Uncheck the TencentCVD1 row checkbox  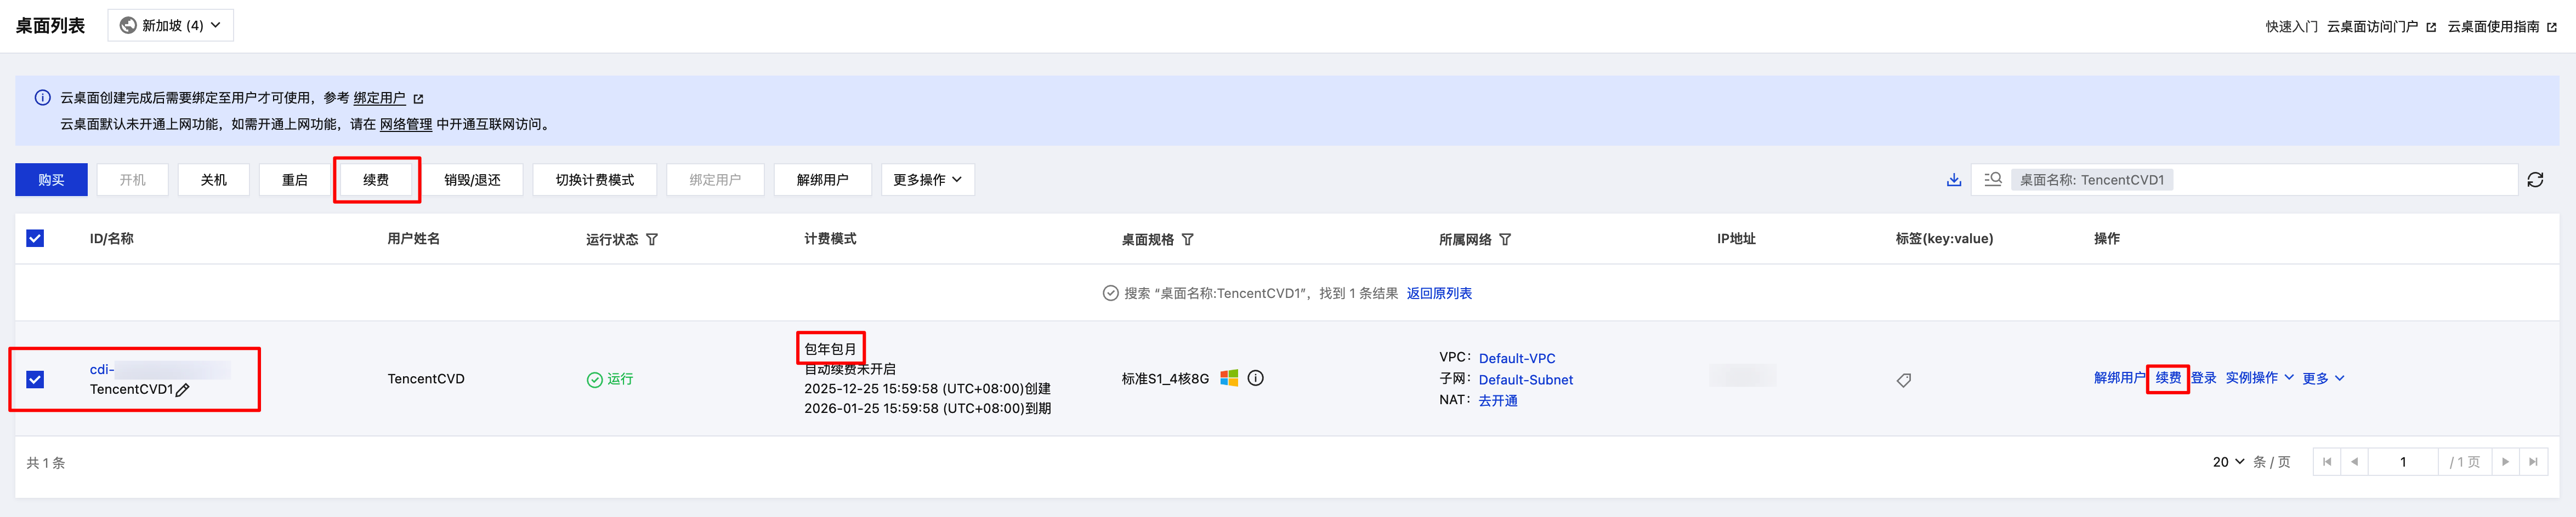click(x=35, y=380)
